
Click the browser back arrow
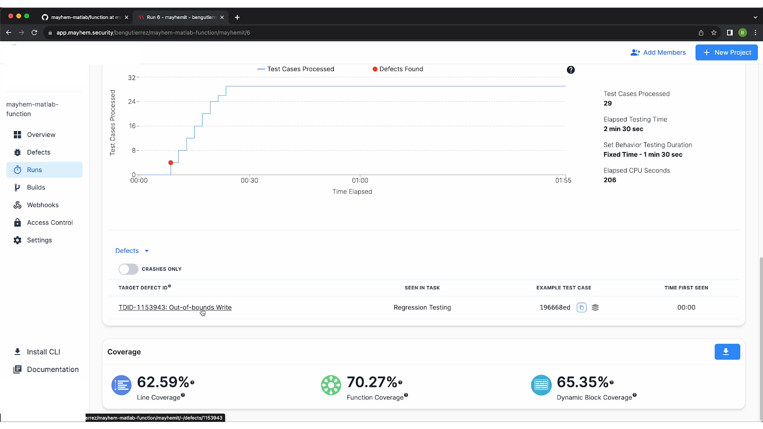click(x=9, y=32)
